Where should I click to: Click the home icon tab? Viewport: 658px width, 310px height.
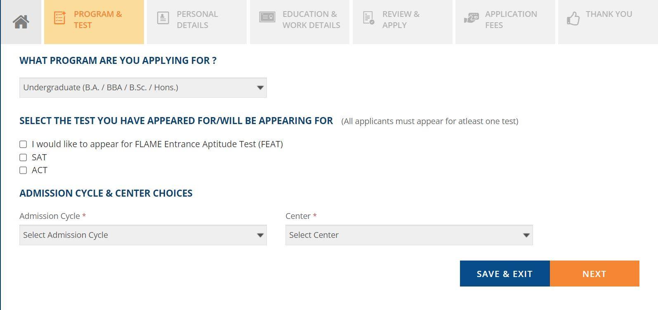click(x=21, y=21)
